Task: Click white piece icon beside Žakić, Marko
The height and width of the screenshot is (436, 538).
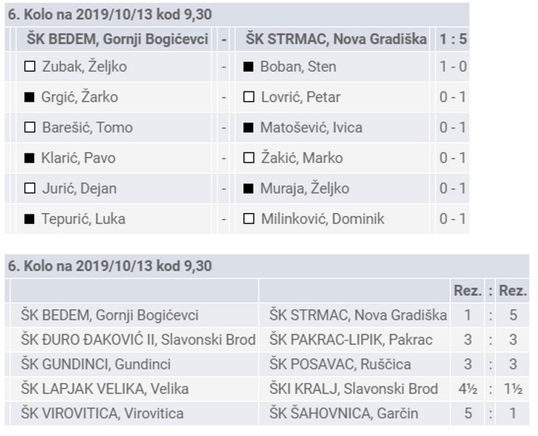Action: click(x=248, y=158)
